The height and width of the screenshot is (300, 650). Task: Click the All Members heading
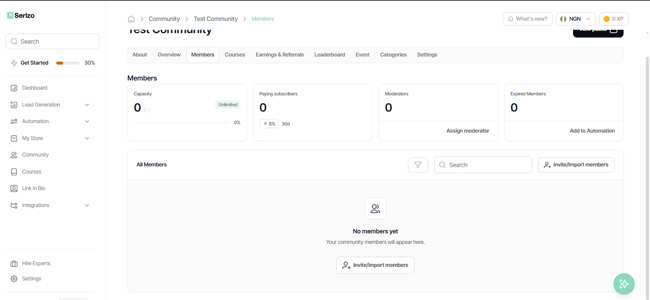coord(151,165)
